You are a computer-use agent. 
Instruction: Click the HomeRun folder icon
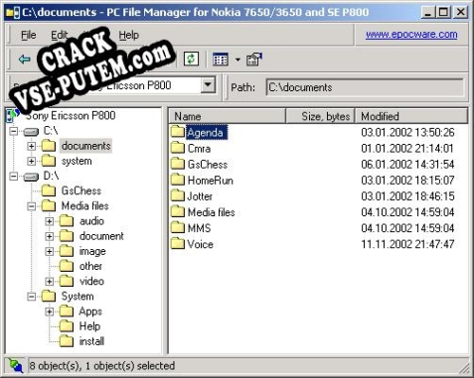click(x=178, y=180)
